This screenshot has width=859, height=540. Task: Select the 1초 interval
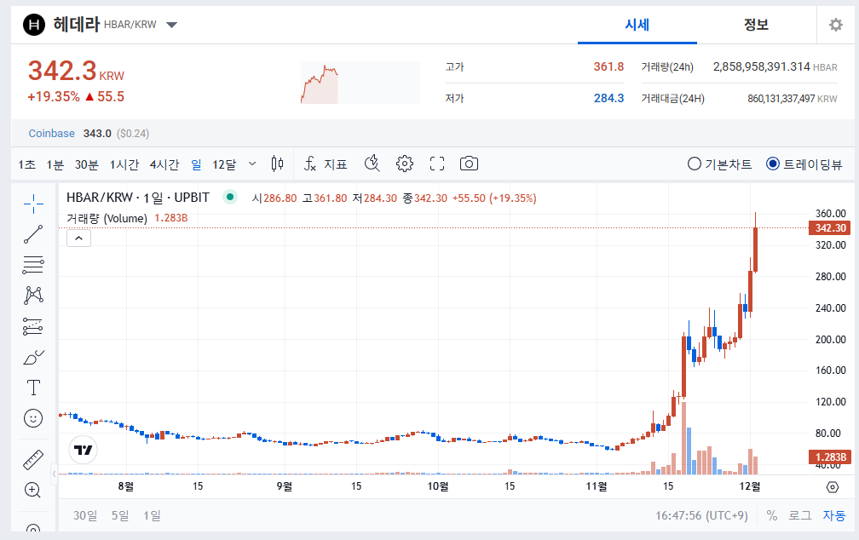27,164
